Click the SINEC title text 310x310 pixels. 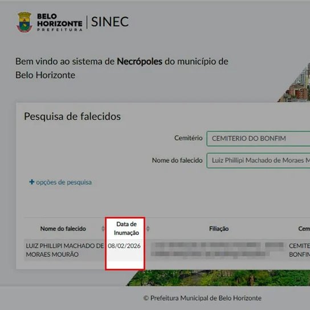coord(110,22)
